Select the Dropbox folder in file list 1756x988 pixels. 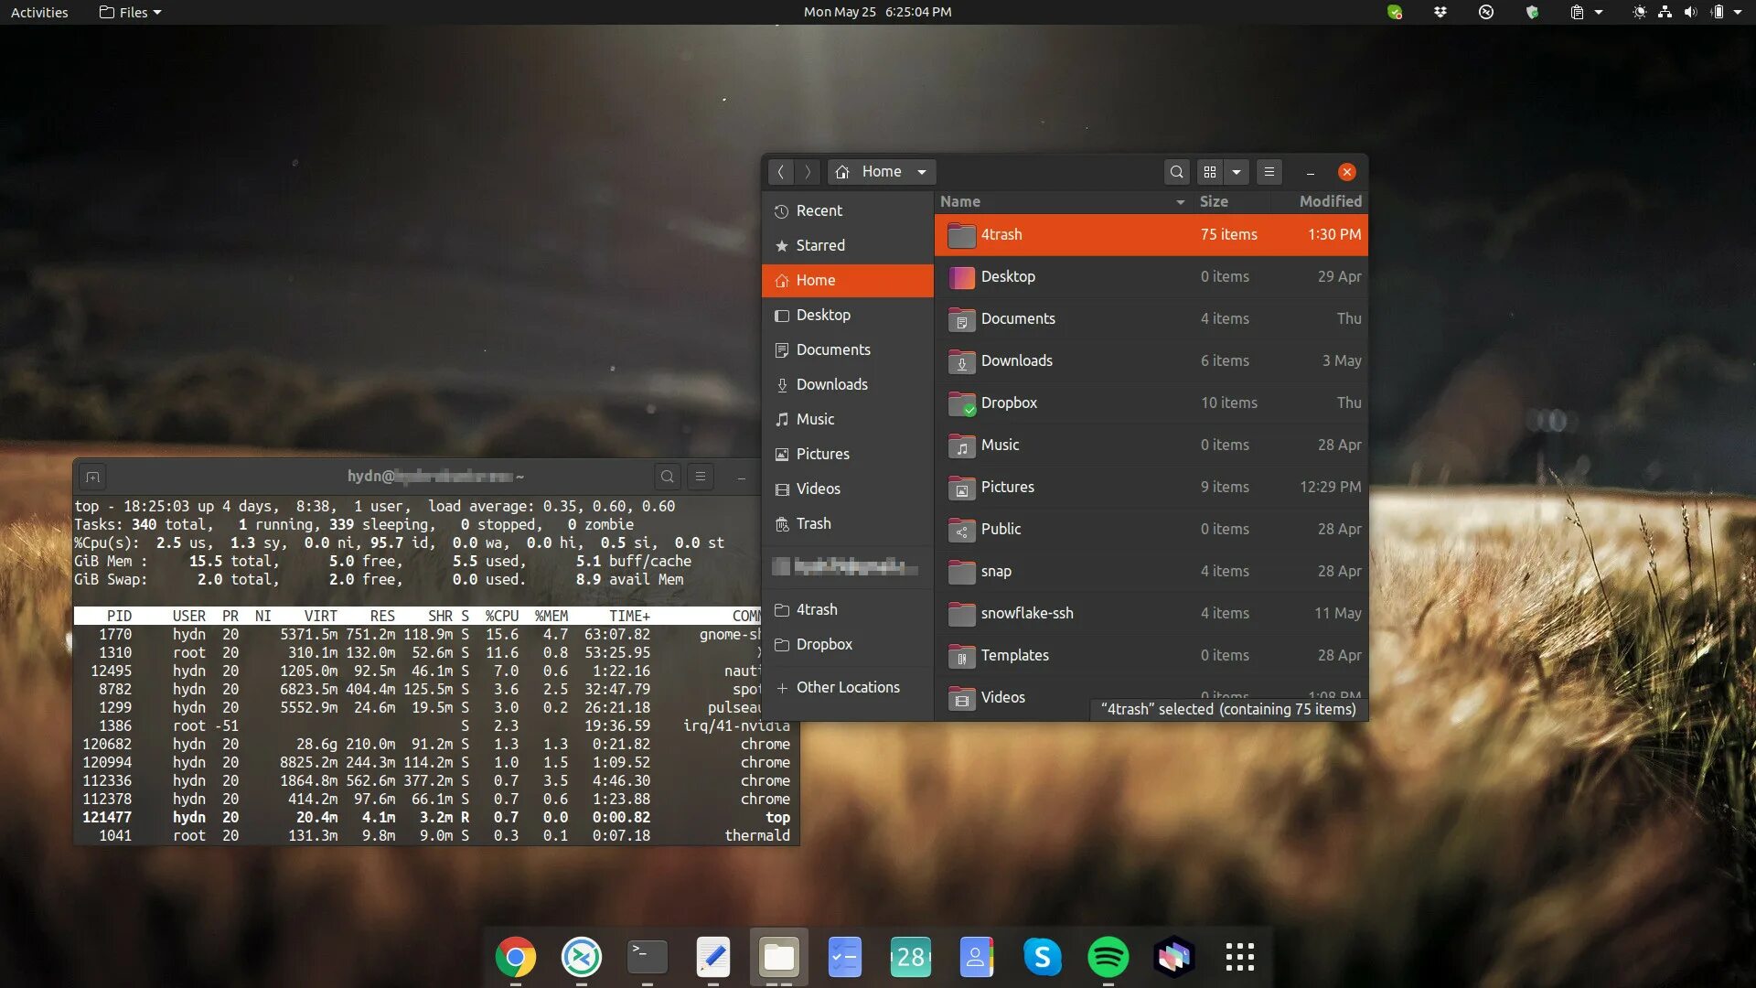click(x=1008, y=403)
